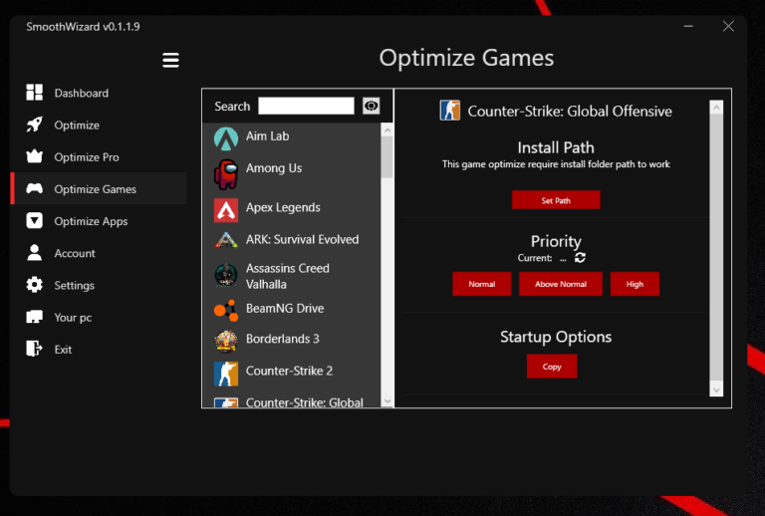
Task: Select the Among Us game icon
Action: click(226, 173)
